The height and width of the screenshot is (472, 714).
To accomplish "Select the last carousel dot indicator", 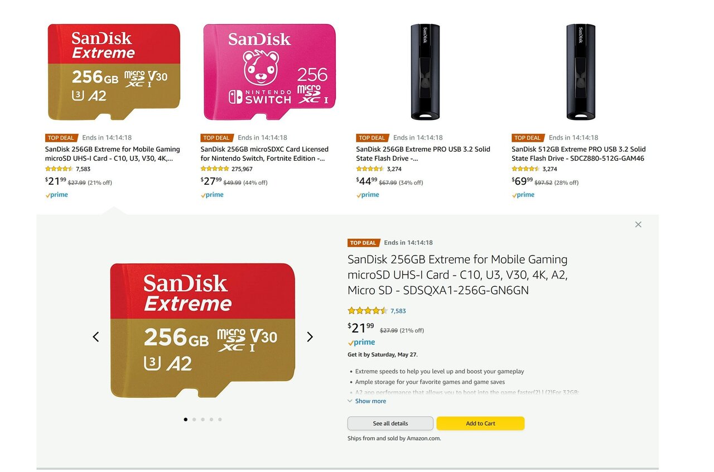I will coord(220,419).
